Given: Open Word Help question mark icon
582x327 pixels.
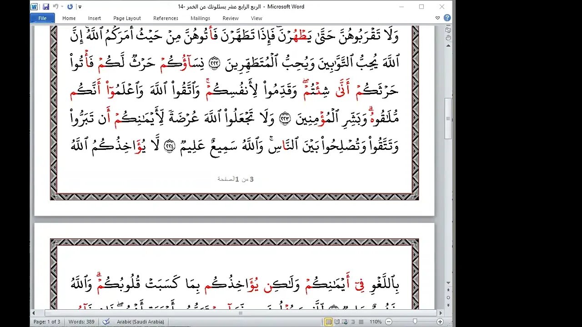Looking at the screenshot, I should tap(447, 18).
